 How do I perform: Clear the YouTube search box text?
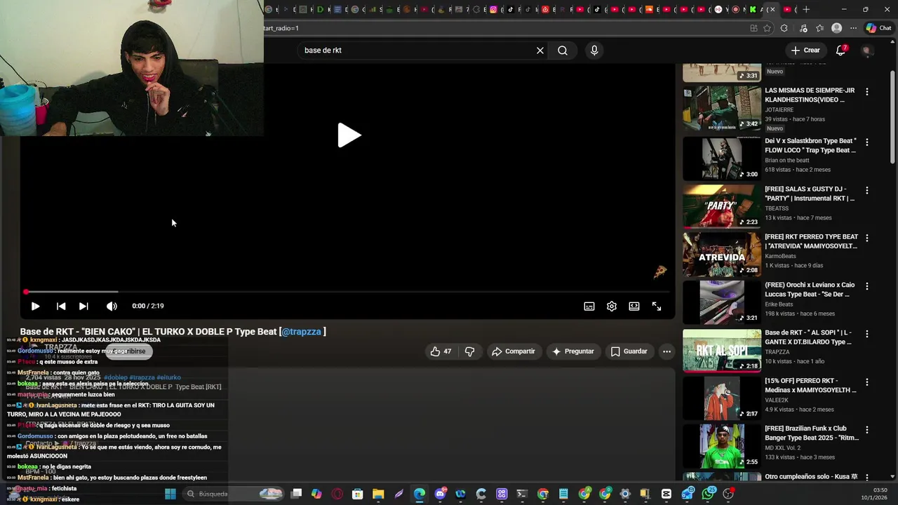540,50
